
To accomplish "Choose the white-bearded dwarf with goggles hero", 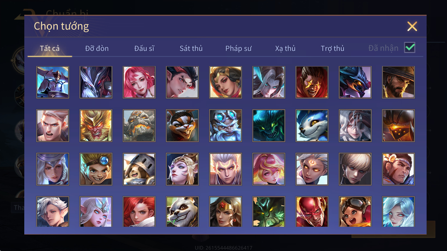I will 225,126.
